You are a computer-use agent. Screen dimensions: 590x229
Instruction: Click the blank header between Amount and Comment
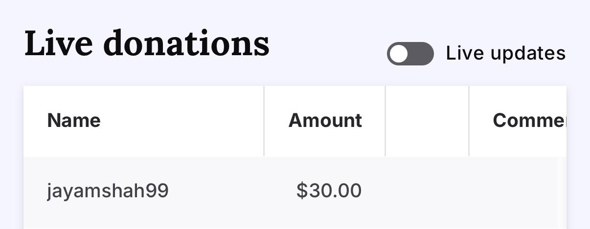click(x=427, y=120)
